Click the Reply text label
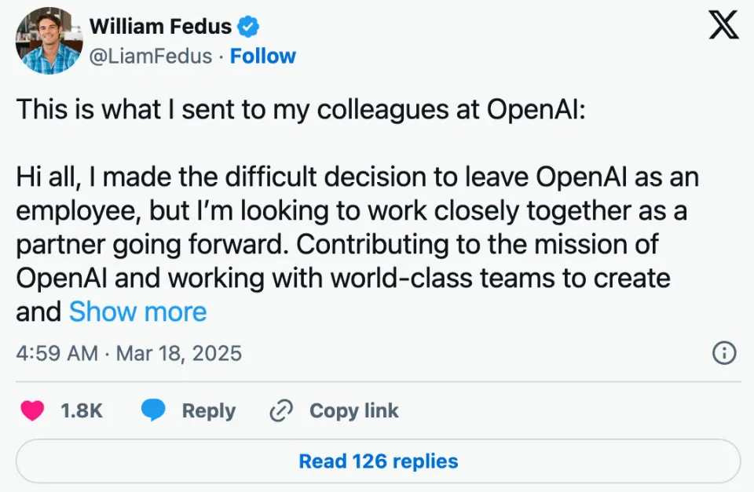Viewport: 754px width, 492px height. point(208,410)
